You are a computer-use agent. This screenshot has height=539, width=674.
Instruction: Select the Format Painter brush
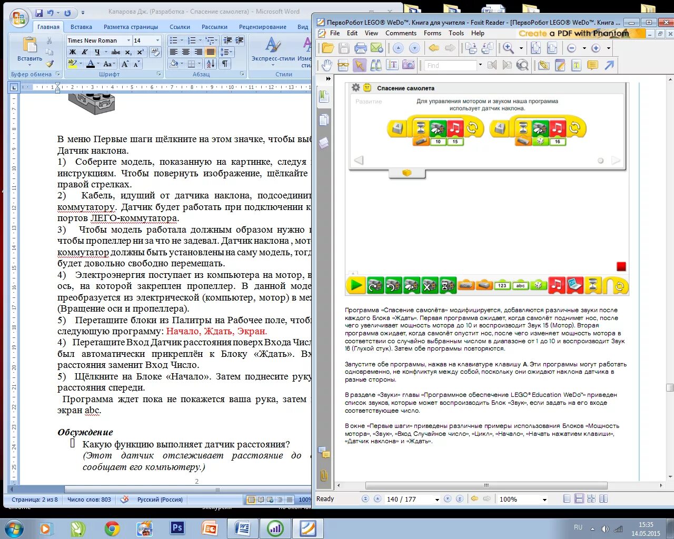click(49, 64)
